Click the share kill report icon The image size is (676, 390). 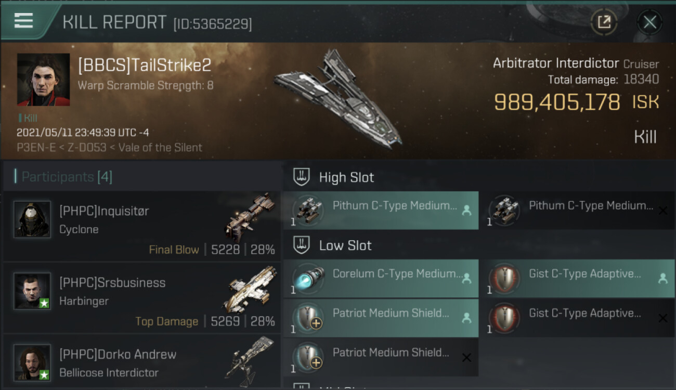[x=604, y=22]
